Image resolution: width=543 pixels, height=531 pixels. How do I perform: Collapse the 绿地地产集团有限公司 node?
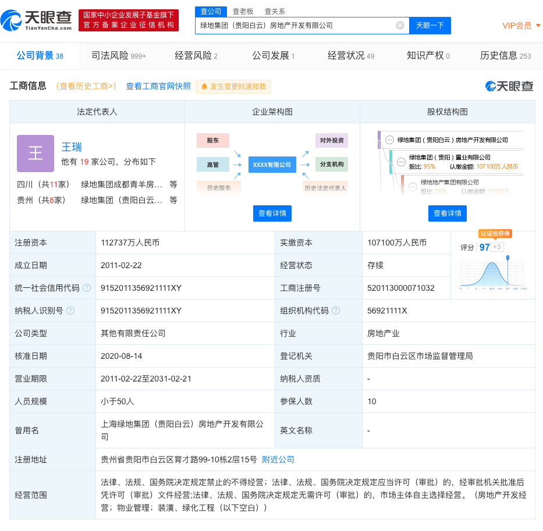point(413,187)
